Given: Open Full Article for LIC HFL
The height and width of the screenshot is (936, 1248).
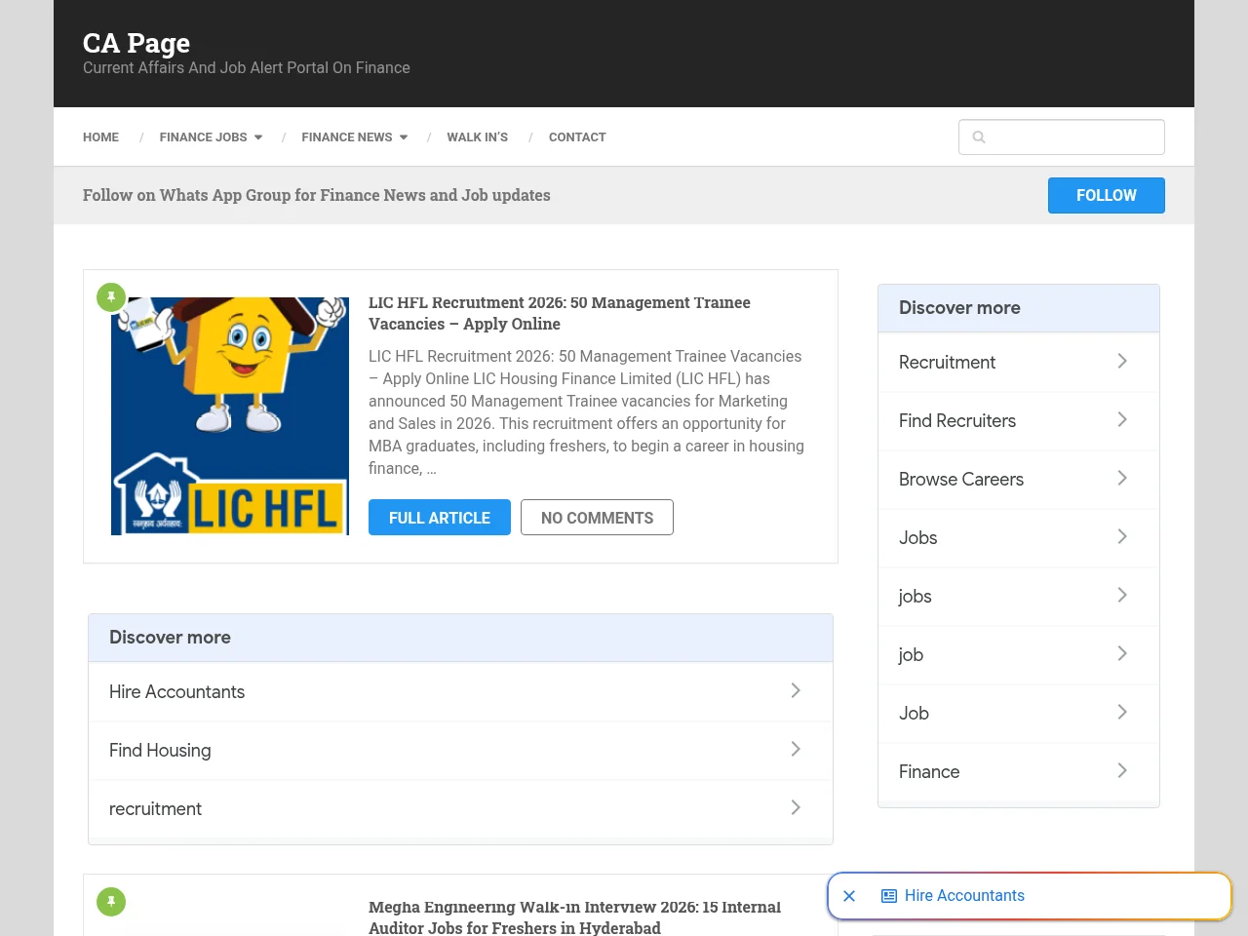Looking at the screenshot, I should (x=440, y=518).
